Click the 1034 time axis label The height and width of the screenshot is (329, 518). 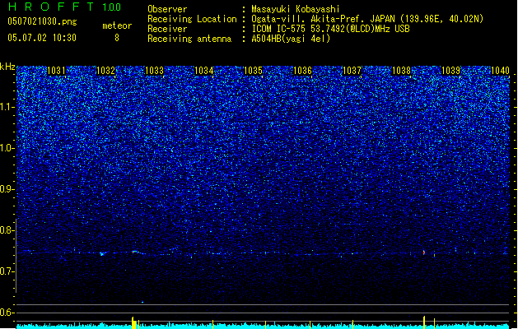pos(204,71)
